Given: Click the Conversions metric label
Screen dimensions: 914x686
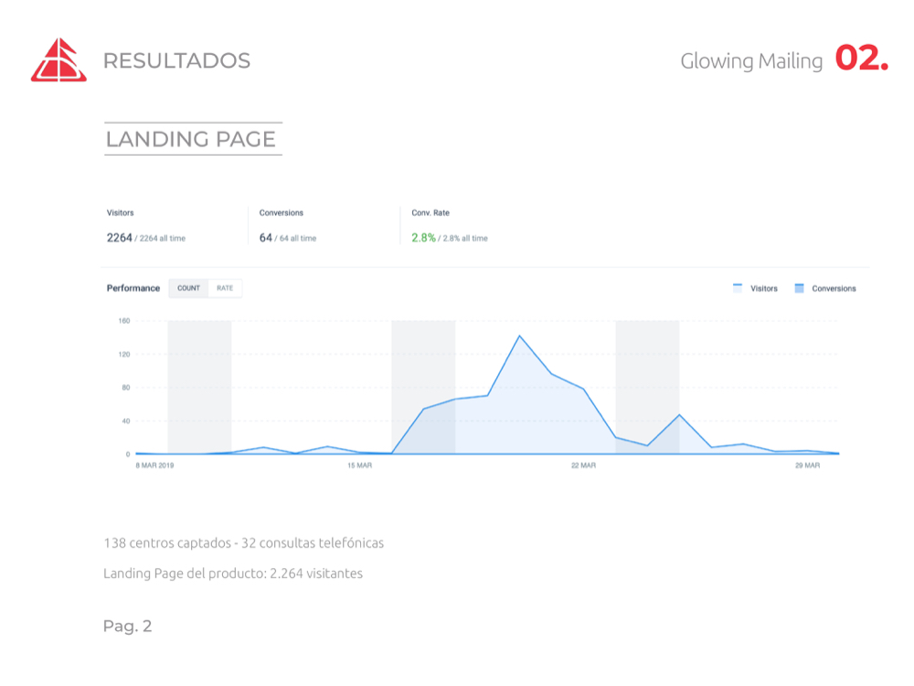Looking at the screenshot, I should [282, 213].
